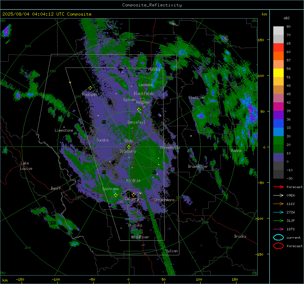Click the yellow diamond marker below Cochrane
304x284 pixels.
coord(116,195)
